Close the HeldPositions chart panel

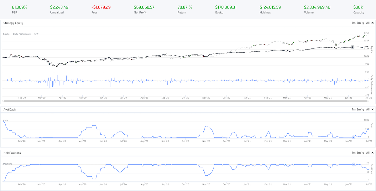pyautogui.click(x=372, y=152)
